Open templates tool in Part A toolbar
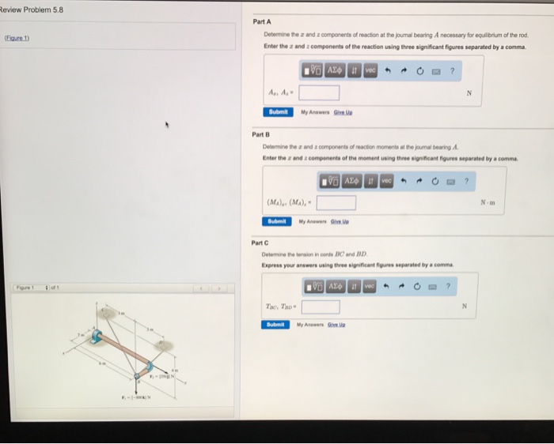Screen dimensions: 554x444 point(312,70)
